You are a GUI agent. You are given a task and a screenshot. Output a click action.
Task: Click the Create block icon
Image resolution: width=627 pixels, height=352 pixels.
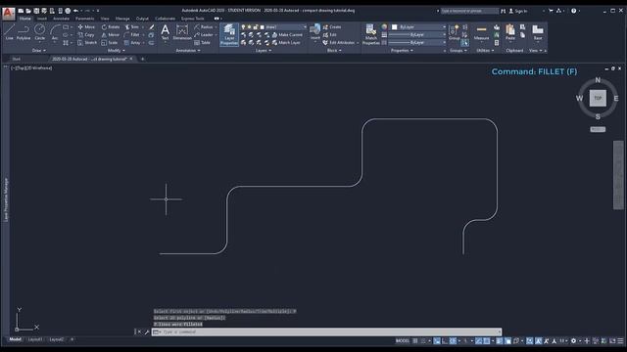coord(332,26)
